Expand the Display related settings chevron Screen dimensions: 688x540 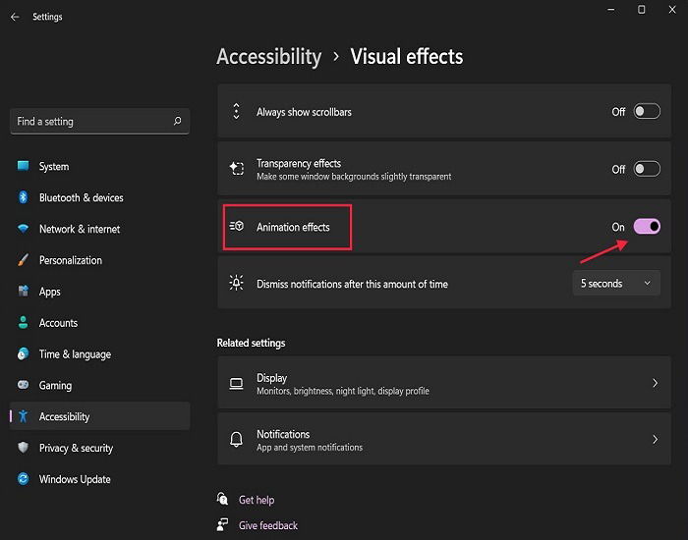tap(655, 383)
